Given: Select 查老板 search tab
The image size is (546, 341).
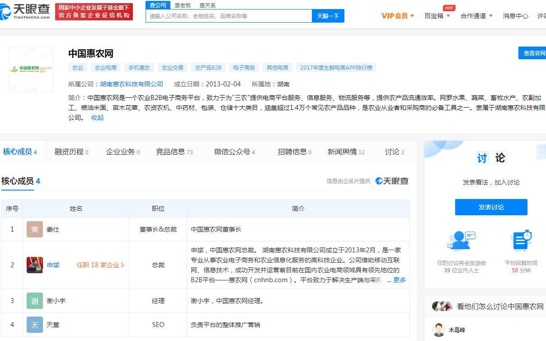Looking at the screenshot, I should (x=183, y=5).
